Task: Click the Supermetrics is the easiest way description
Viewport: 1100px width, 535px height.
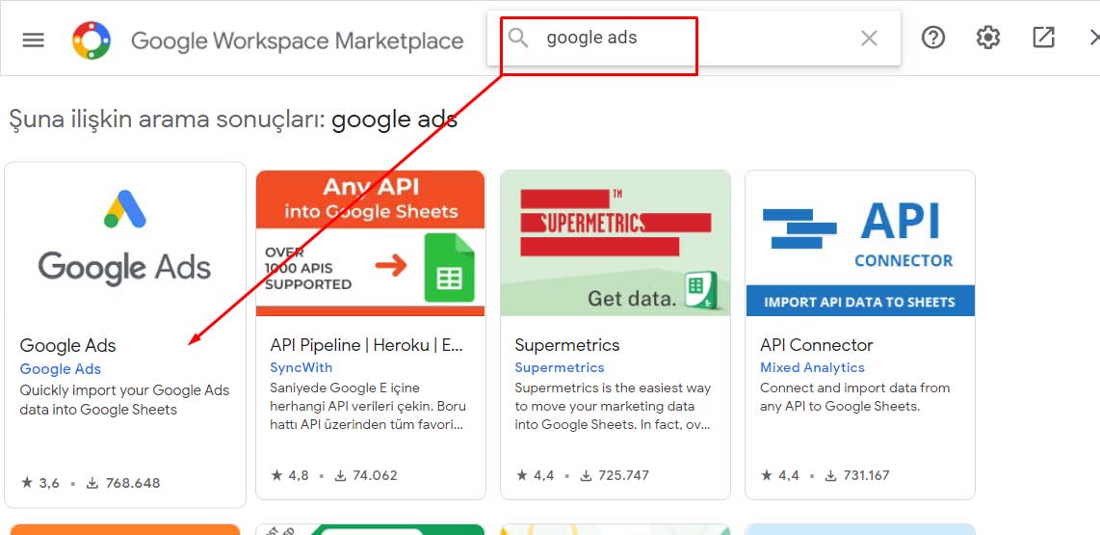Action: 614,406
